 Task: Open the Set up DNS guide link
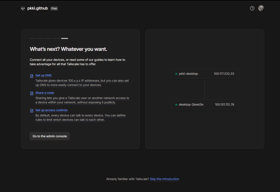pos(43,75)
